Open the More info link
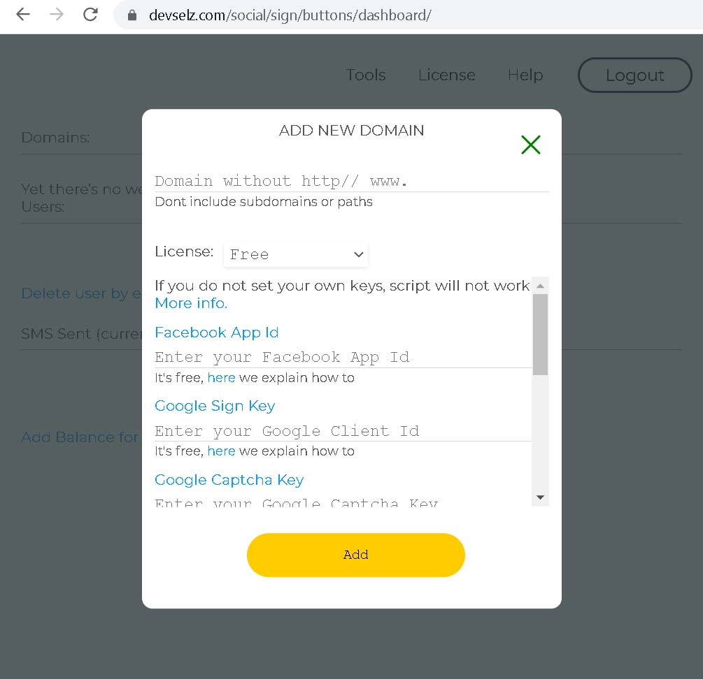This screenshot has height=679, width=703. tap(191, 303)
